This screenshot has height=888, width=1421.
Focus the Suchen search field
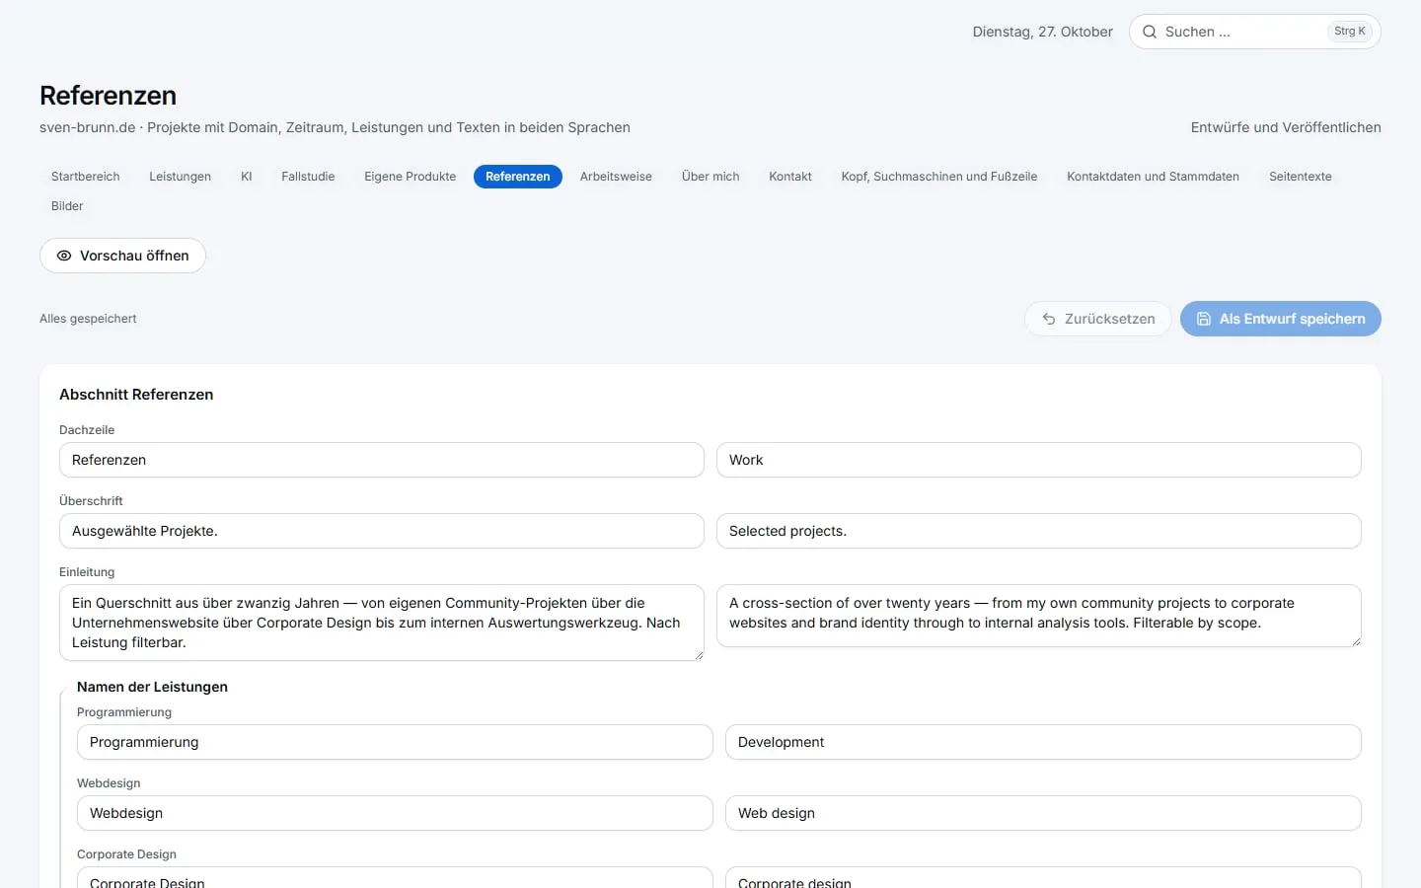click(1255, 32)
